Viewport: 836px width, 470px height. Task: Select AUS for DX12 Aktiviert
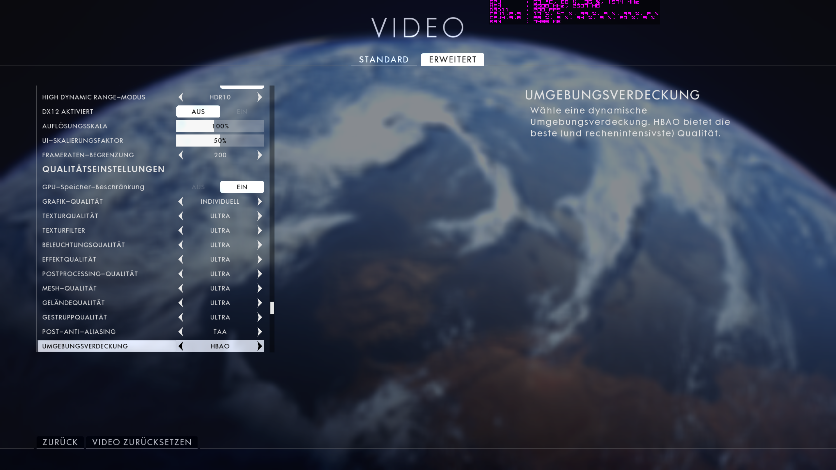198,112
